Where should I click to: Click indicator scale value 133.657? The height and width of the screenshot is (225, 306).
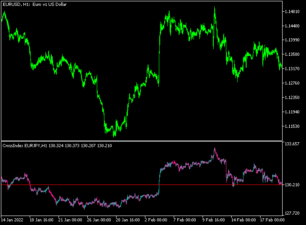click(x=292, y=144)
